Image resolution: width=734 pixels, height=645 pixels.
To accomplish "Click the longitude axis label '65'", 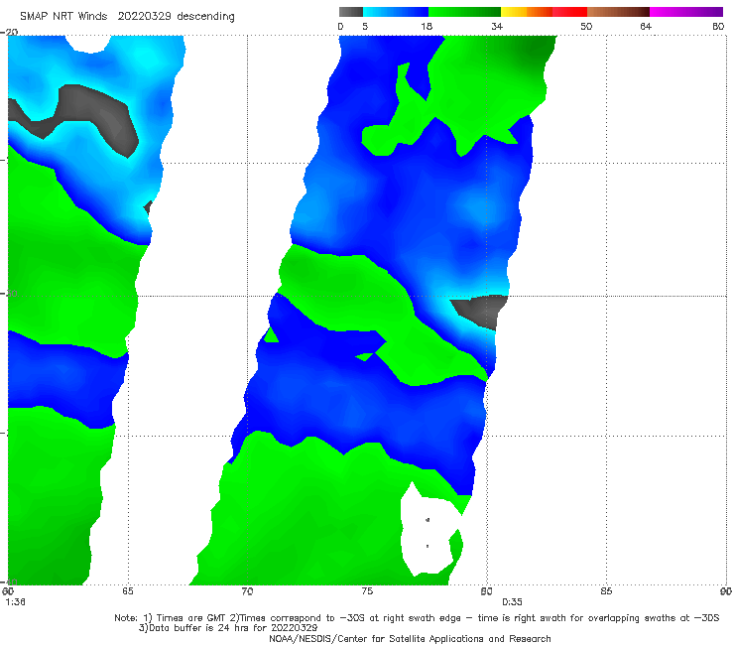I will tap(127, 591).
